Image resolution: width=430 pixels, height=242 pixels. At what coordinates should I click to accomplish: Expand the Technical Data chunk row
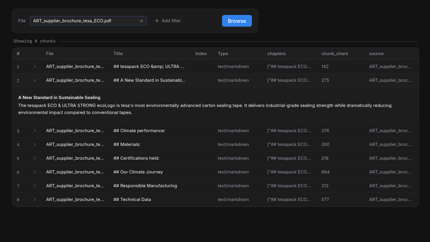[35, 200]
